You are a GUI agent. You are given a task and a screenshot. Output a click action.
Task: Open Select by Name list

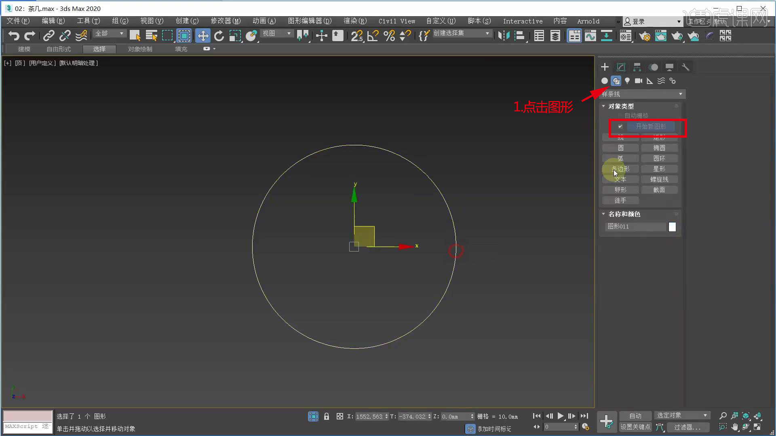(151, 36)
